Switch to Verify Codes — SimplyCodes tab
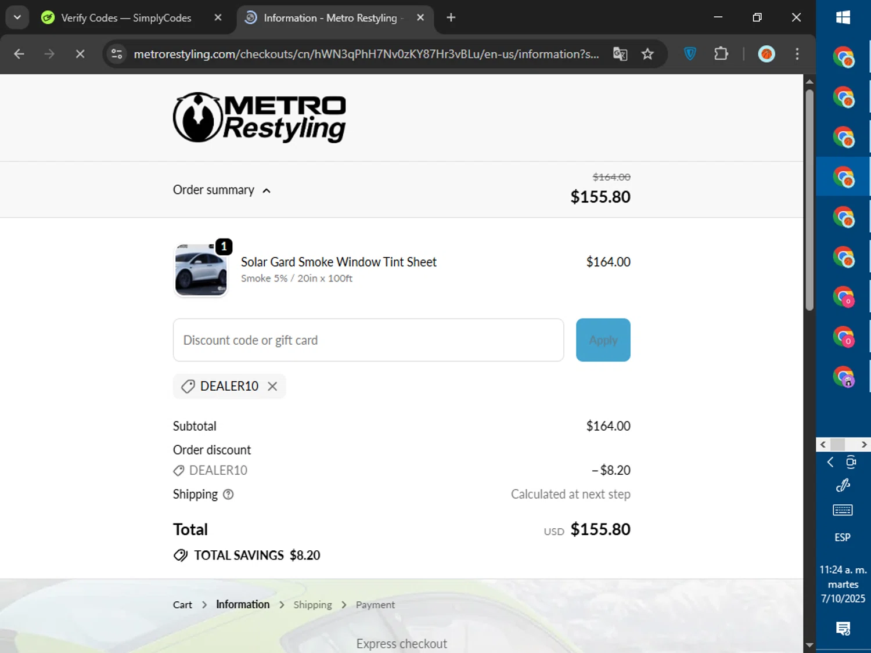 (126, 18)
